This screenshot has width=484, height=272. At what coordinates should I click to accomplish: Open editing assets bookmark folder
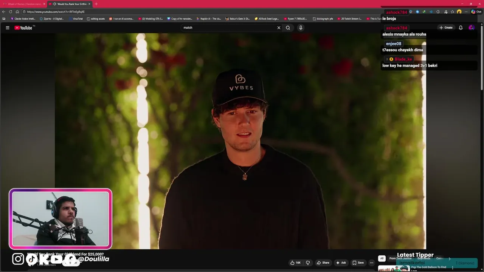96,19
